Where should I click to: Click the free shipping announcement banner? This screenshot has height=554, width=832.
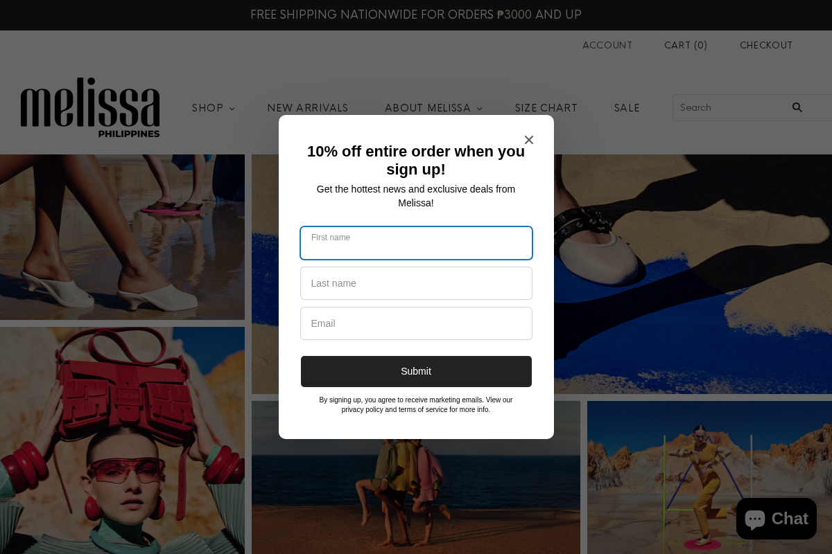[x=416, y=15]
